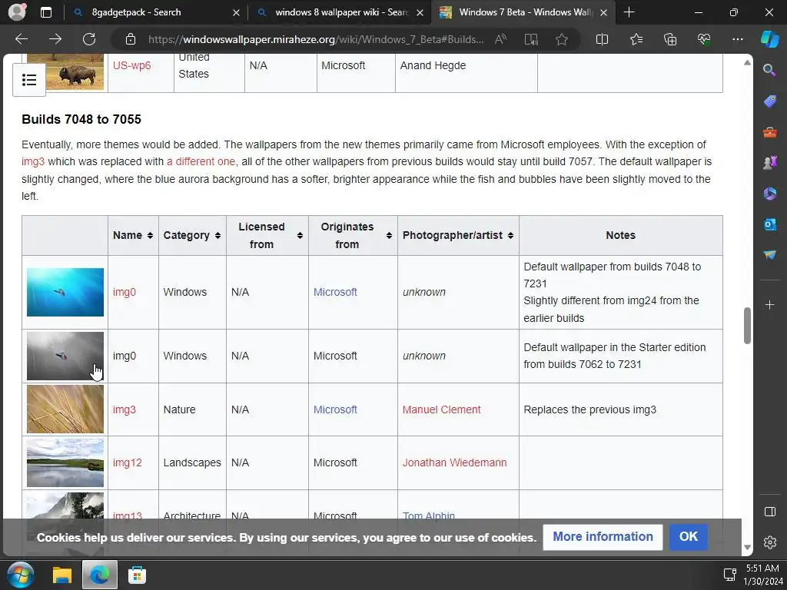Open the lake landscape img12 thumbnail
The image size is (787, 590).
pos(65,462)
